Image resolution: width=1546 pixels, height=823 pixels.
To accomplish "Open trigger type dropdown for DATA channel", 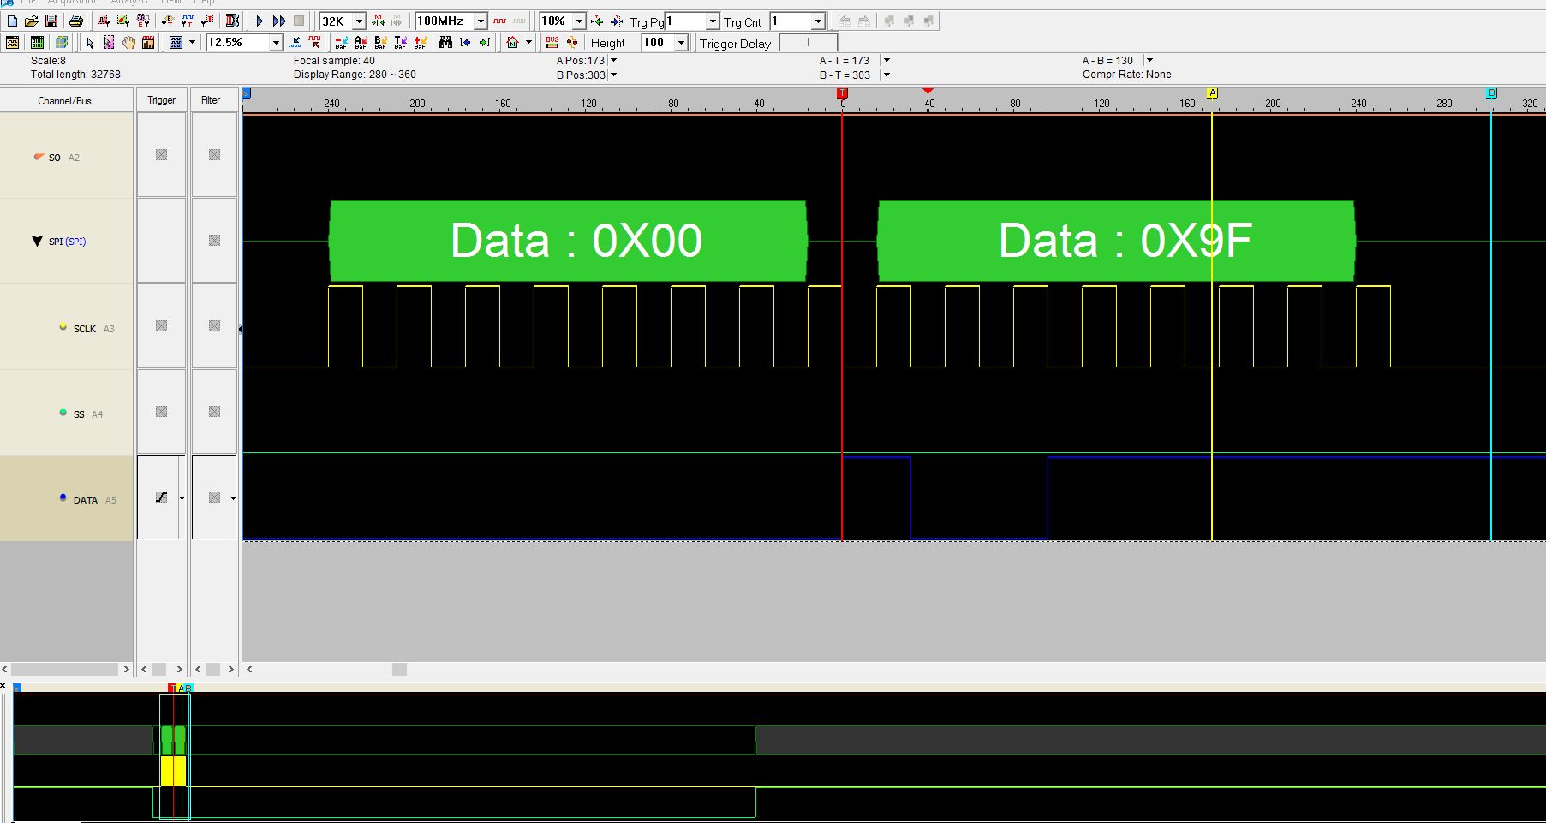I will (182, 498).
